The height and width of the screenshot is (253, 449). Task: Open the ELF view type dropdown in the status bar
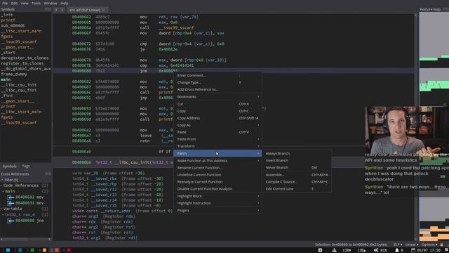pyautogui.click(x=398, y=245)
